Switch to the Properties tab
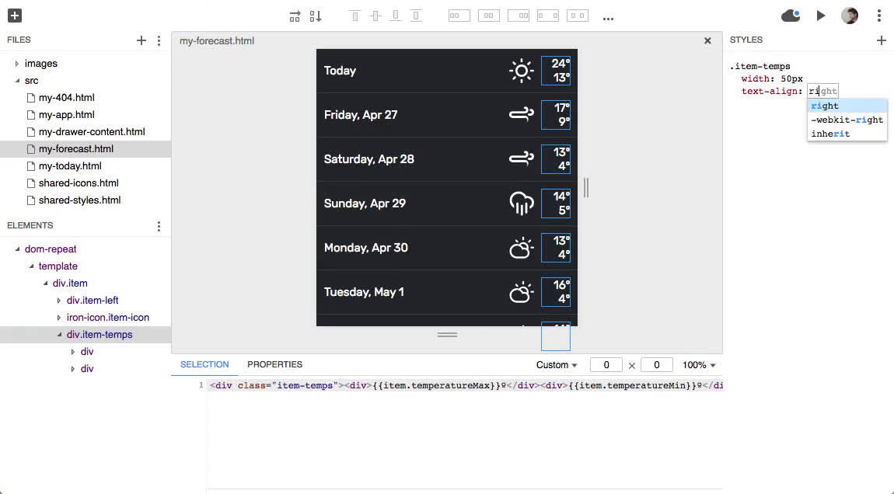The image size is (894, 494). [274, 364]
